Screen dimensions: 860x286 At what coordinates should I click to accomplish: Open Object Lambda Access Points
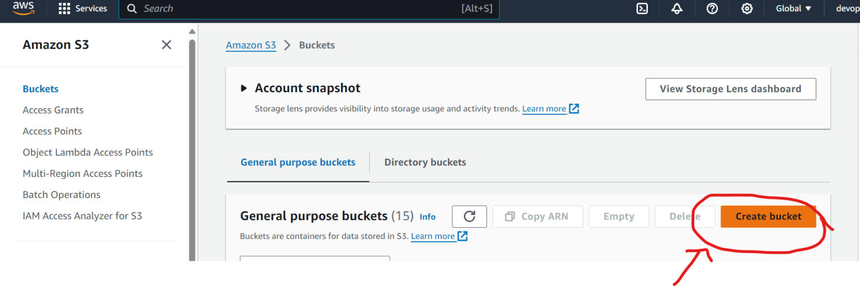coord(88,152)
